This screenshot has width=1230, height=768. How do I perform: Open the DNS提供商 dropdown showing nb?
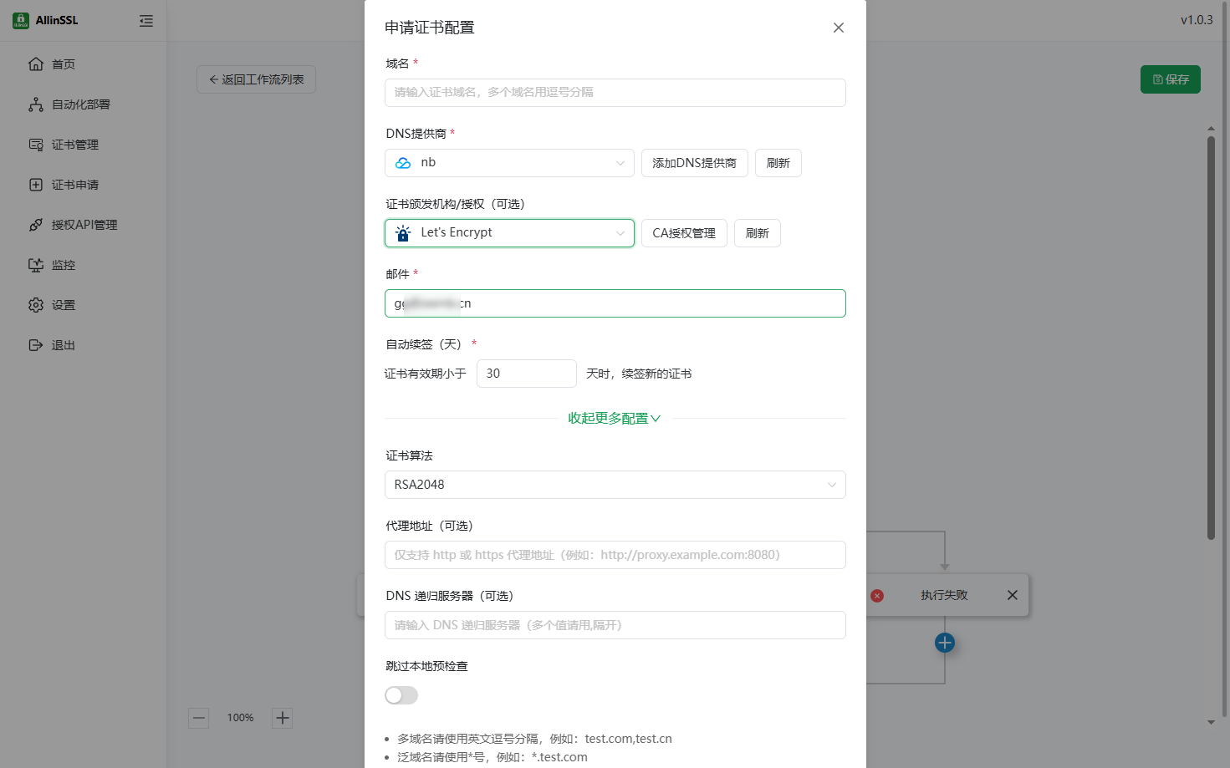coord(509,163)
